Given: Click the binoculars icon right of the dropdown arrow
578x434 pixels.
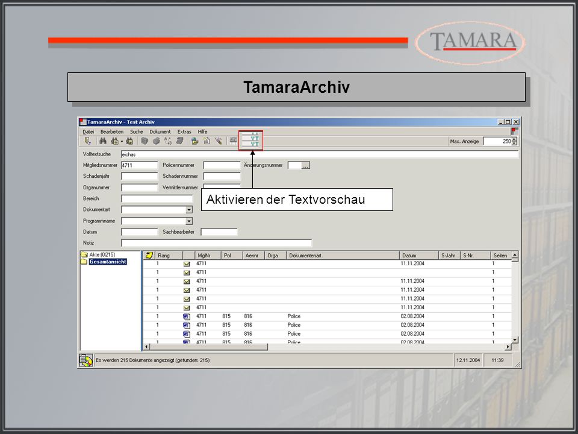Looking at the screenshot, I should [x=129, y=140].
